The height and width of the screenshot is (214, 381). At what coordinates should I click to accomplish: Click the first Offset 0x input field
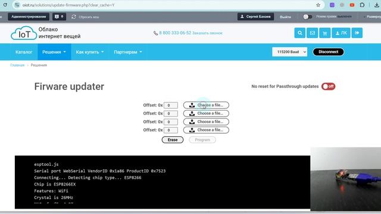(x=171, y=105)
